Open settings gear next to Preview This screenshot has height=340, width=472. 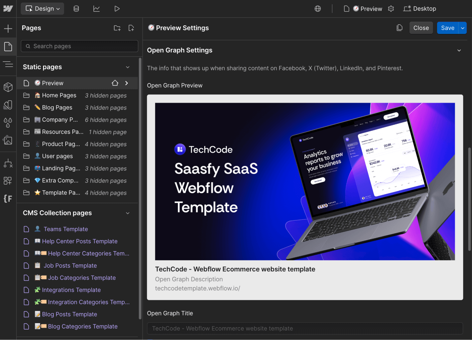pyautogui.click(x=391, y=8)
